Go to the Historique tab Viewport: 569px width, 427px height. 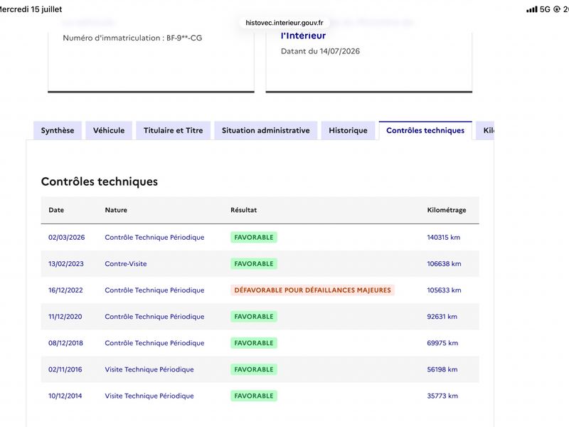[348, 130]
